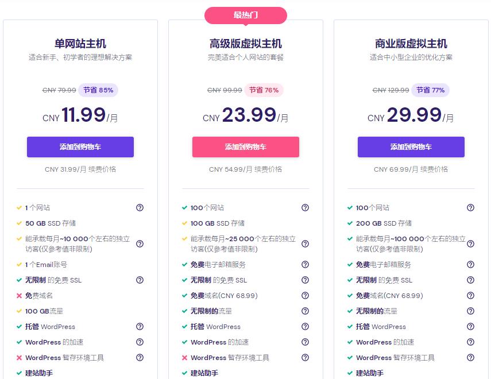Add 高级版虚拟主机 plan to cart

coord(246,147)
